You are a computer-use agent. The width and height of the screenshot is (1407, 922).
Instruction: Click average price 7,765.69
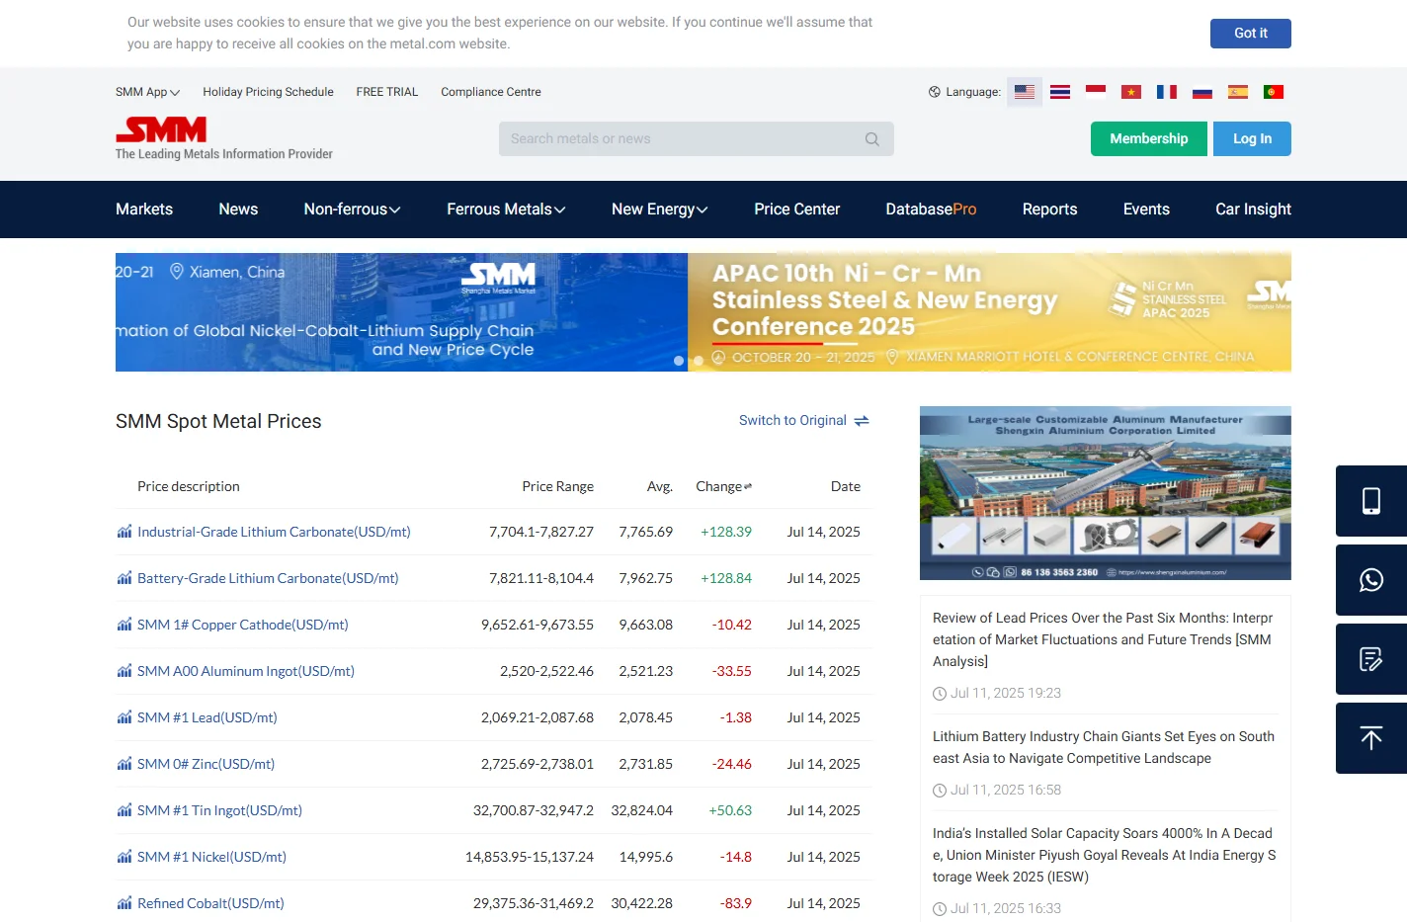tap(646, 532)
